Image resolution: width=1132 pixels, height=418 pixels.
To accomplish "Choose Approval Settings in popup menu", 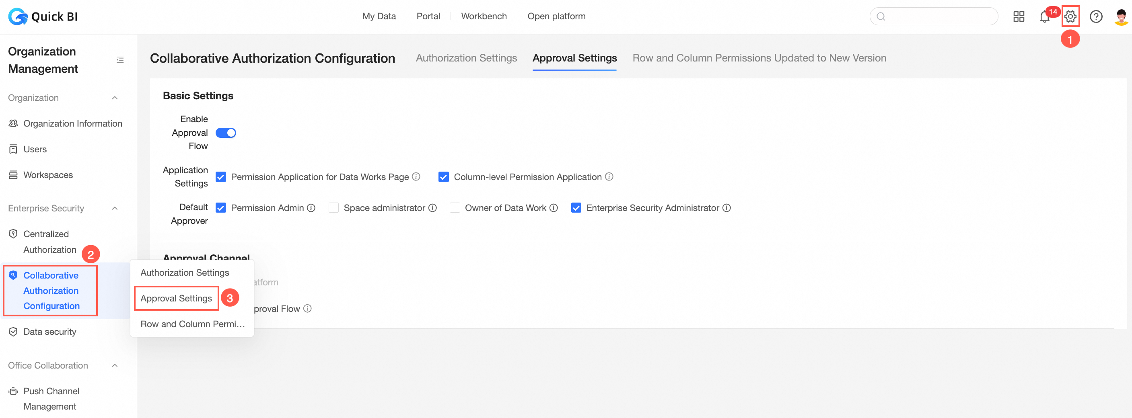I will 176,298.
